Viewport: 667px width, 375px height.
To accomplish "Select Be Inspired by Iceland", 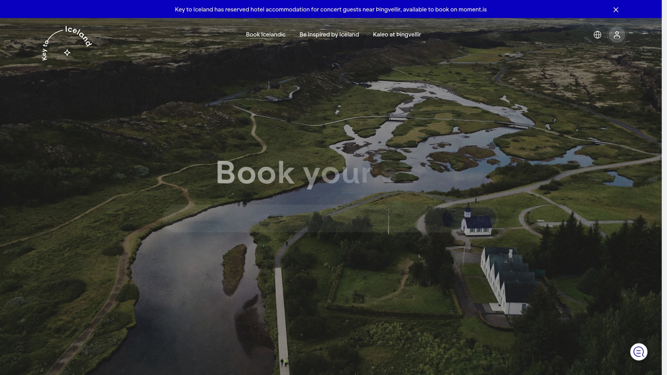I will click(329, 34).
